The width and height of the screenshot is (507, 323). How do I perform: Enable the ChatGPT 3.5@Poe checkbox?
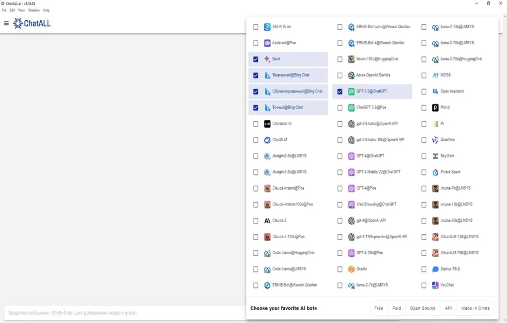[340, 108]
